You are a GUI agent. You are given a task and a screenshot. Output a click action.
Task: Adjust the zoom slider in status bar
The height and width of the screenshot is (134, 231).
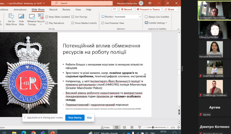pos(152,127)
